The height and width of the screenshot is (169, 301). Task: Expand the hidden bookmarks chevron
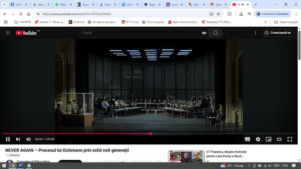point(265,22)
